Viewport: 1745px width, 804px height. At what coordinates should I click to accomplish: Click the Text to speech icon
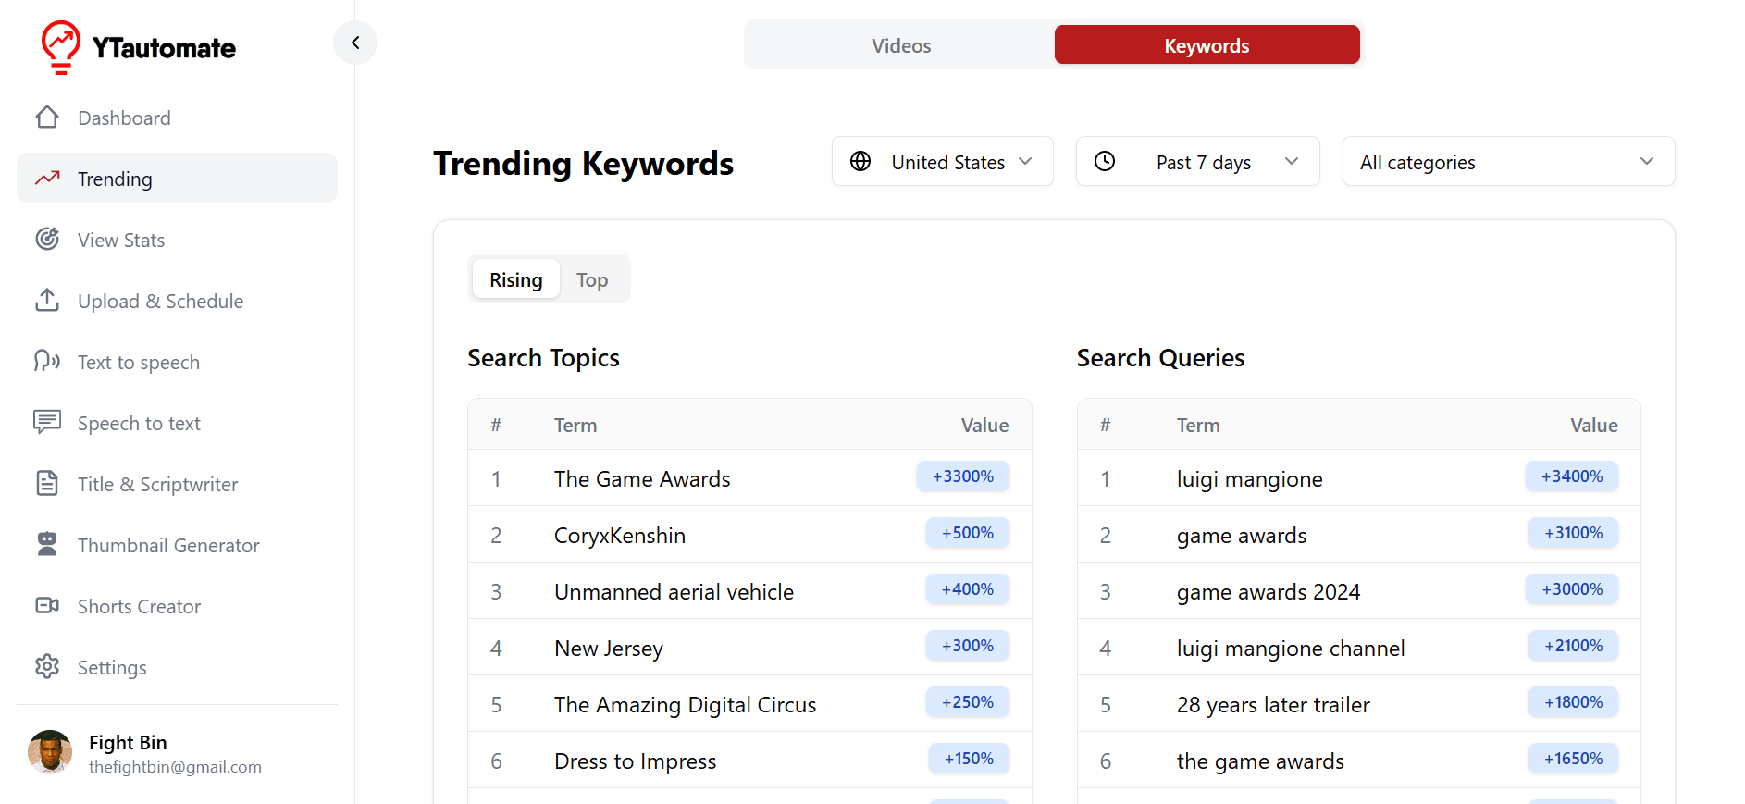47,361
